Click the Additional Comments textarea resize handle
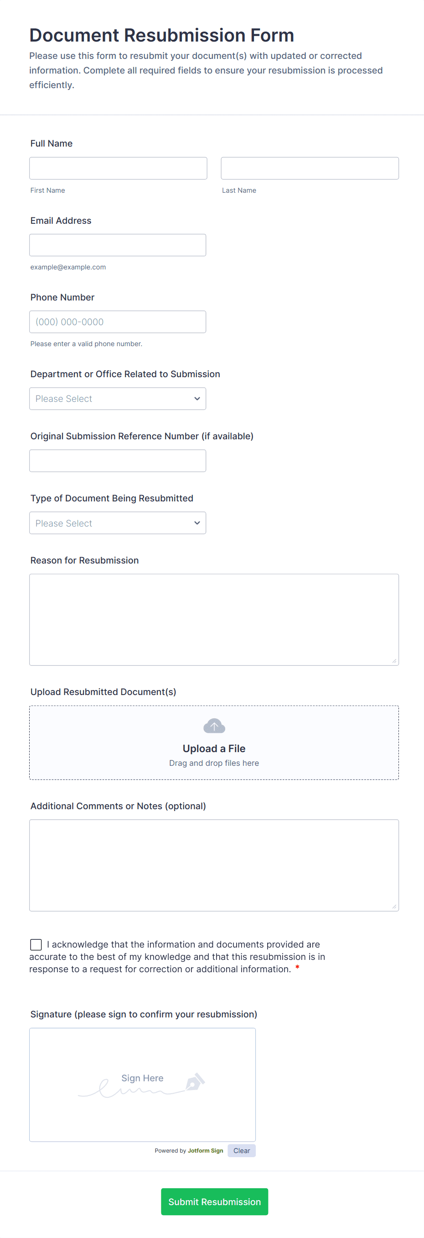Screen dimensions: 424x1238 point(394,906)
